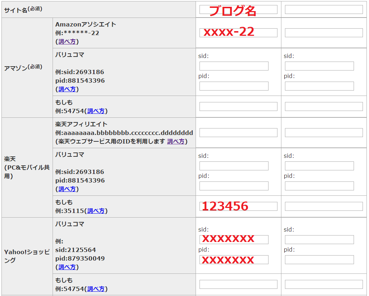The height and width of the screenshot is (296, 369).
Task: Focus first-column 楽天アフィリエイト ID input
Action: [x=238, y=132]
